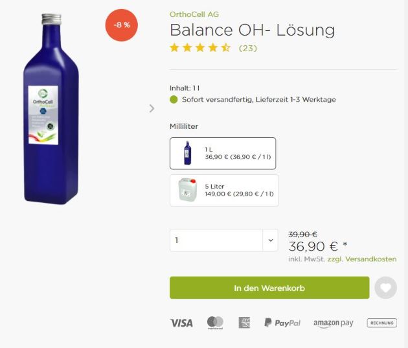Click the next image chevron arrow
Viewport: 408px width, 348px height.
(x=152, y=108)
